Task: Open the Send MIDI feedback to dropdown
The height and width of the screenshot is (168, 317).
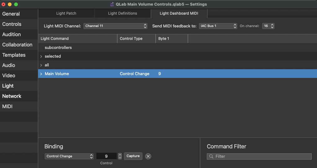Action: (x=218, y=26)
